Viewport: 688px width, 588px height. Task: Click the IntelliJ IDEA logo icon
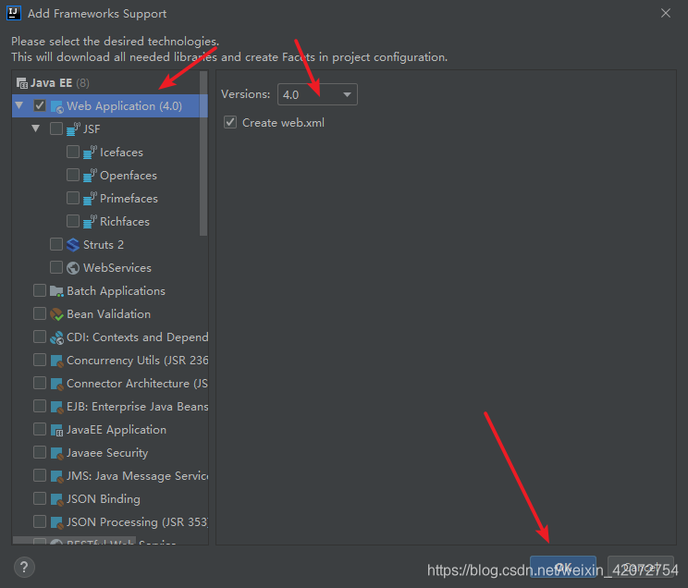[x=14, y=13]
